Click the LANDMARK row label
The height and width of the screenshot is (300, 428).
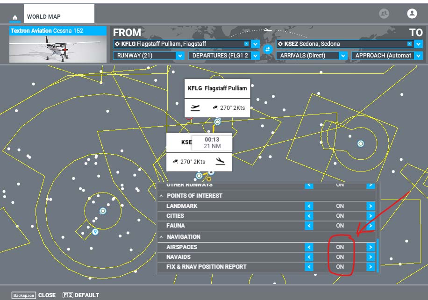[182, 206]
